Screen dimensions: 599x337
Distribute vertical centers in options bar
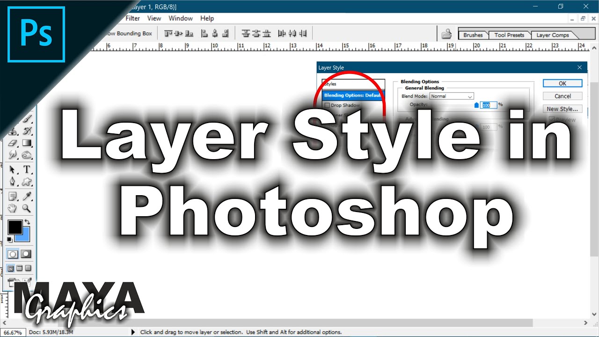pos(256,33)
